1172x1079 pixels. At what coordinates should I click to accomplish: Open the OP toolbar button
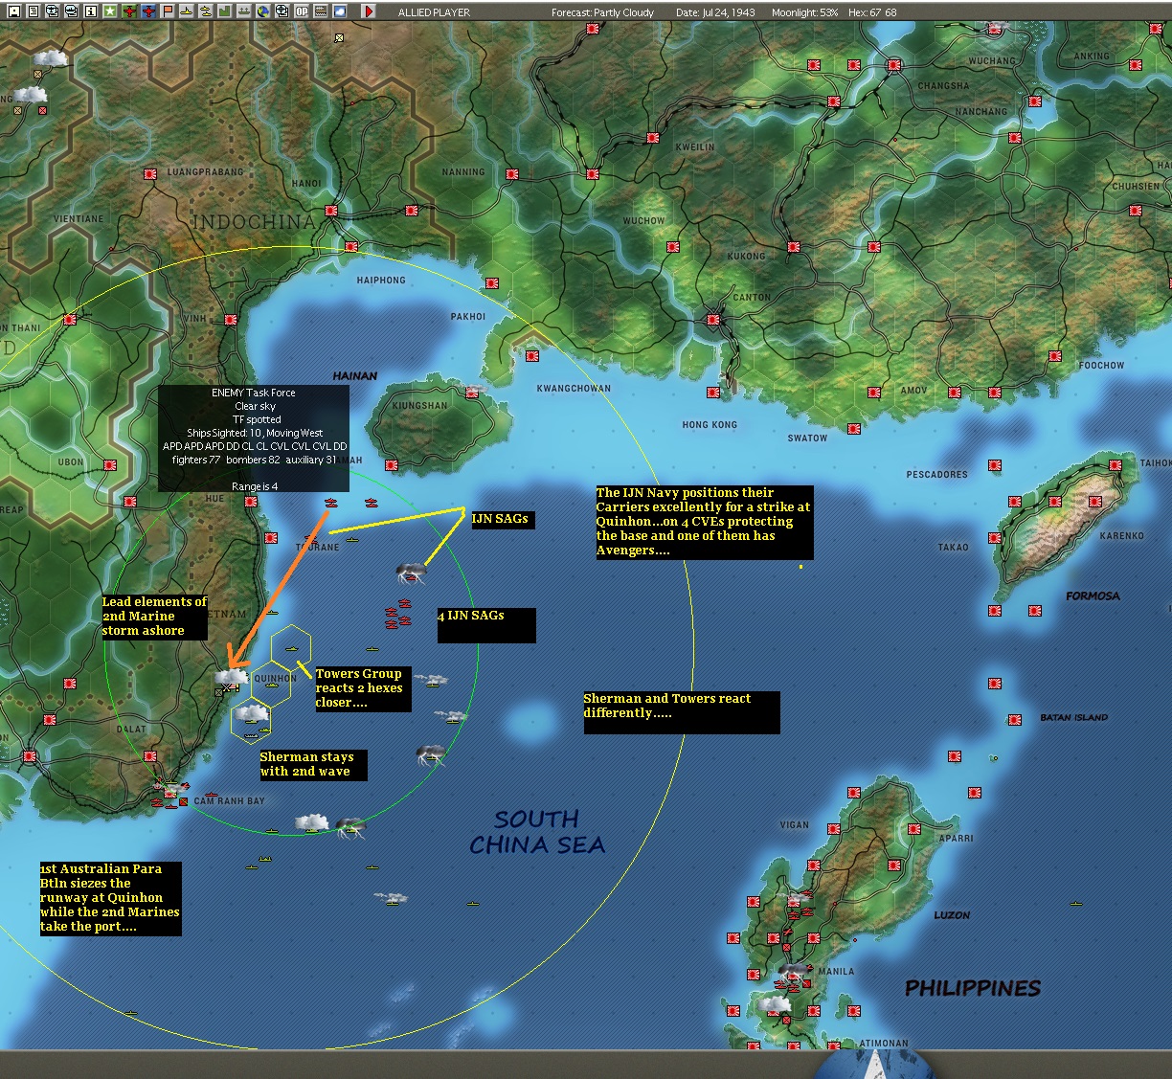click(x=302, y=11)
